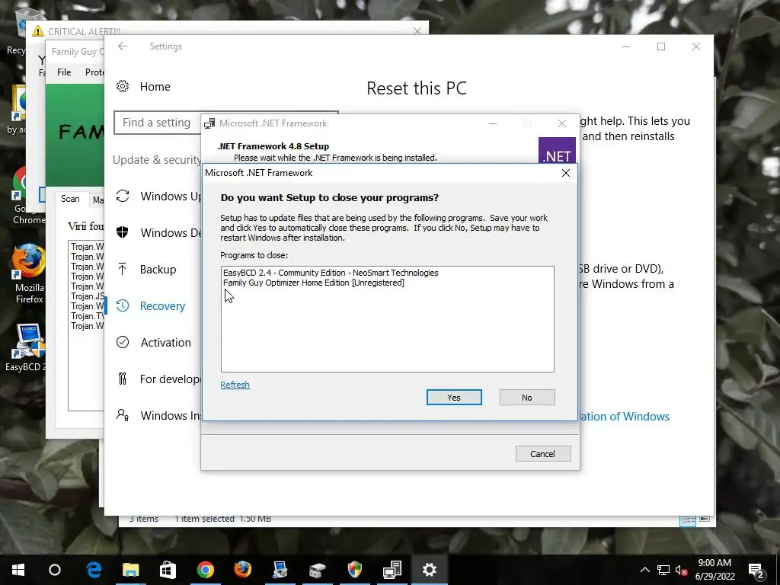The width and height of the screenshot is (780, 585).
Task: Close the CRITICAL ALERT window
Action: pyautogui.click(x=417, y=30)
